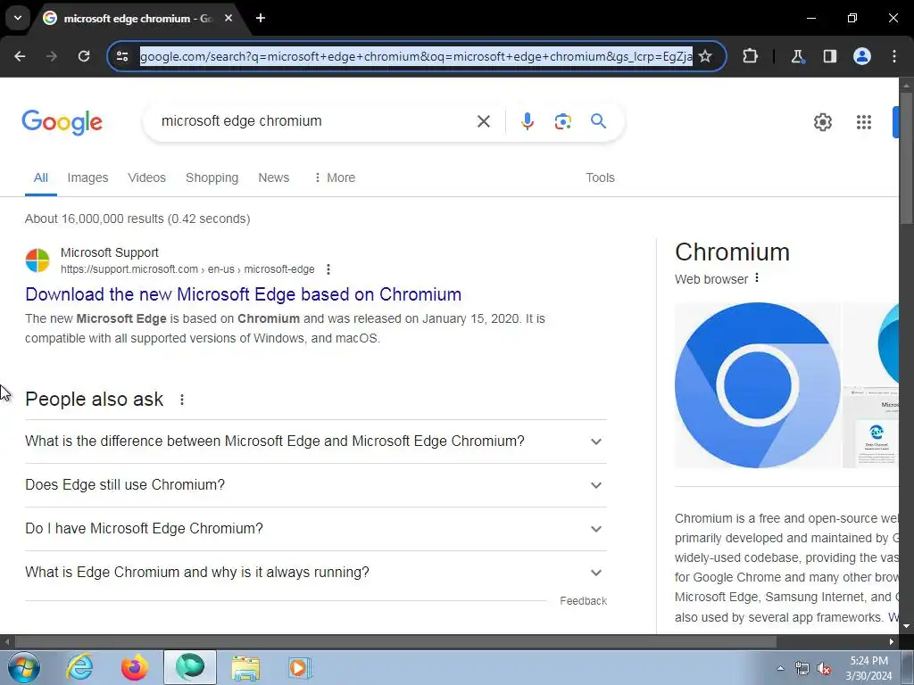Click the vertical page scrollbar thumb
This screenshot has width=914, height=685.
click(x=907, y=157)
